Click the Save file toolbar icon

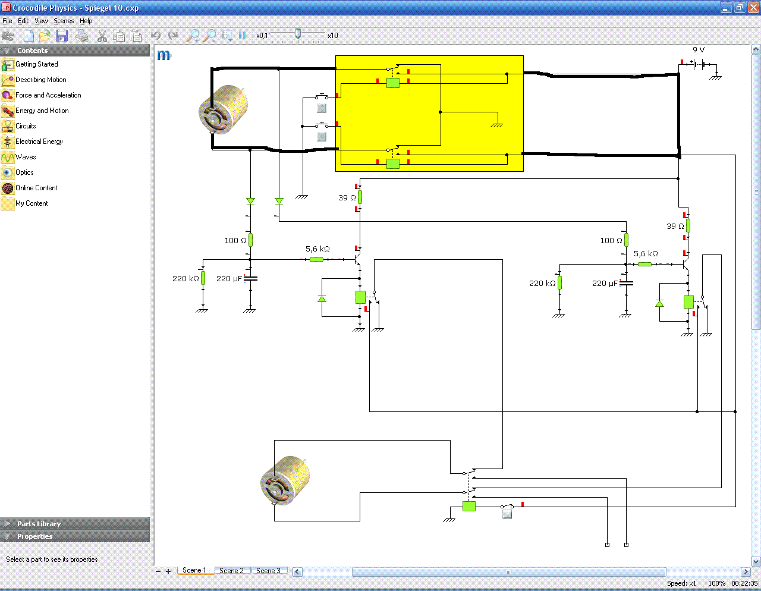coord(62,36)
